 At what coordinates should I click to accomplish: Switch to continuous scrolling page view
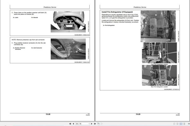[177, 124]
